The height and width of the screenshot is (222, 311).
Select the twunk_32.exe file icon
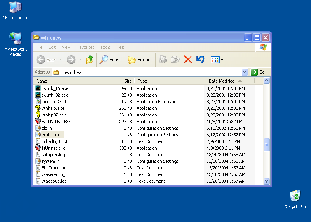[x=38, y=95]
